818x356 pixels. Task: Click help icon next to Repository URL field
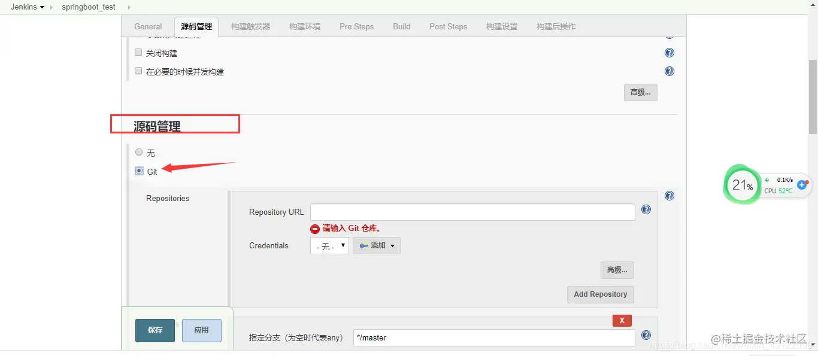[x=646, y=209]
